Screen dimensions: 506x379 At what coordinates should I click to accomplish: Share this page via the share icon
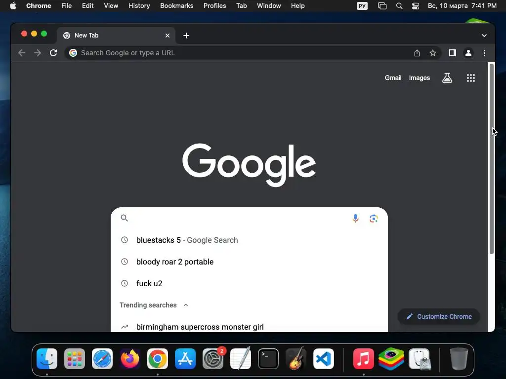[417, 53]
